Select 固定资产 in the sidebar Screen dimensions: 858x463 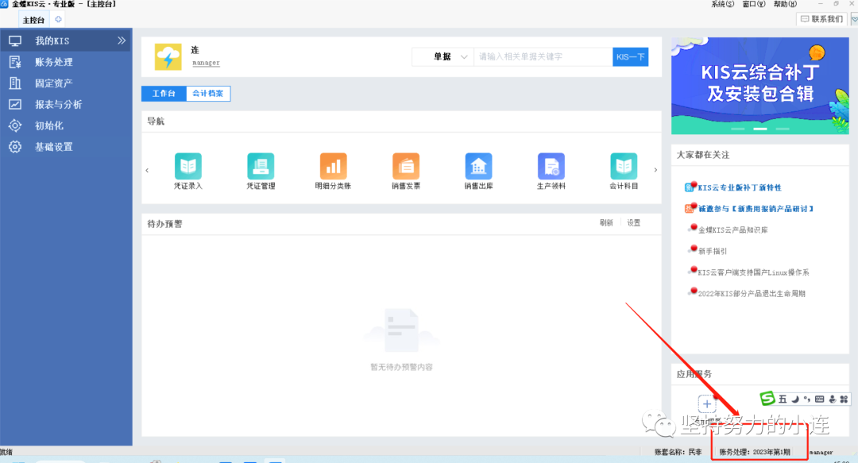tap(53, 83)
